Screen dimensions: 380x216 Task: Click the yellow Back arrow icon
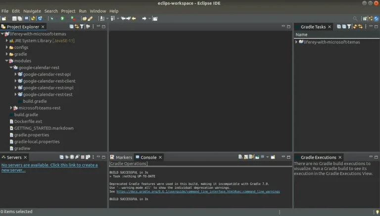[x=134, y=18]
